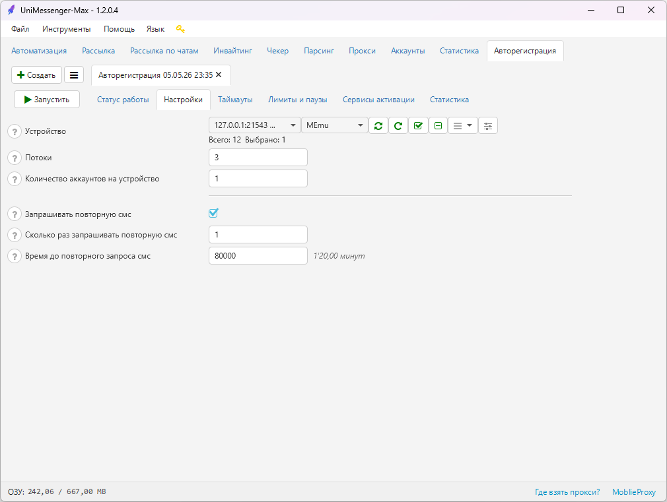Click the green select-all checkmark icon
667x502 pixels.
click(418, 125)
